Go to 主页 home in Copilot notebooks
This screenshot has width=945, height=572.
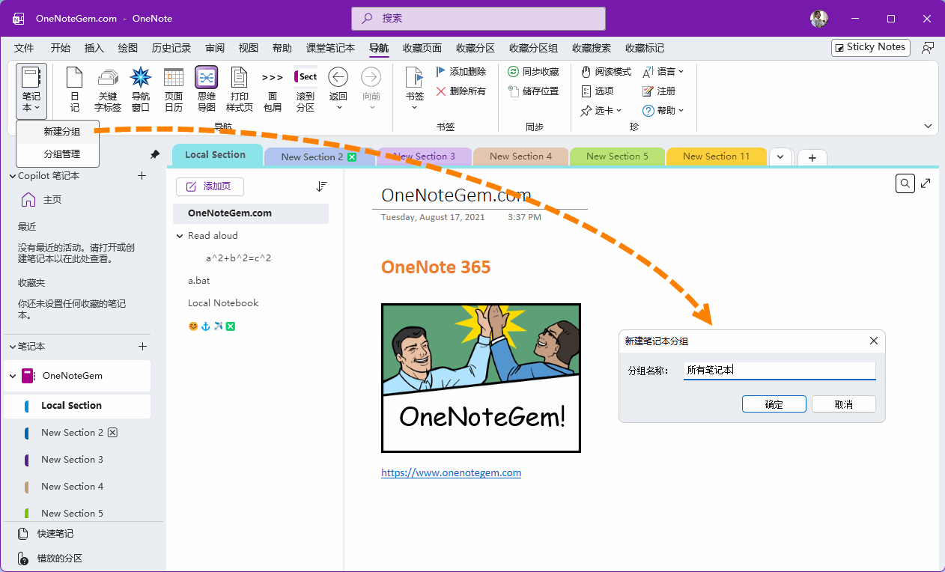[42, 200]
